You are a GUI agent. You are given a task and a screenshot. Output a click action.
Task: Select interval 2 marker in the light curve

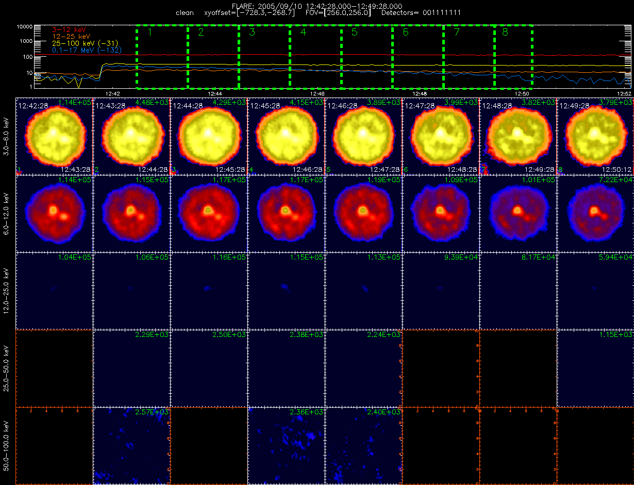click(x=201, y=33)
